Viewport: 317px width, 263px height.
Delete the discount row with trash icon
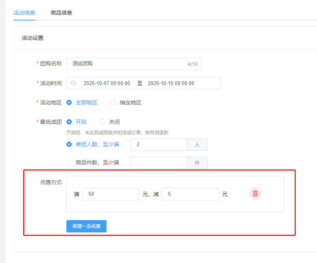255,193
